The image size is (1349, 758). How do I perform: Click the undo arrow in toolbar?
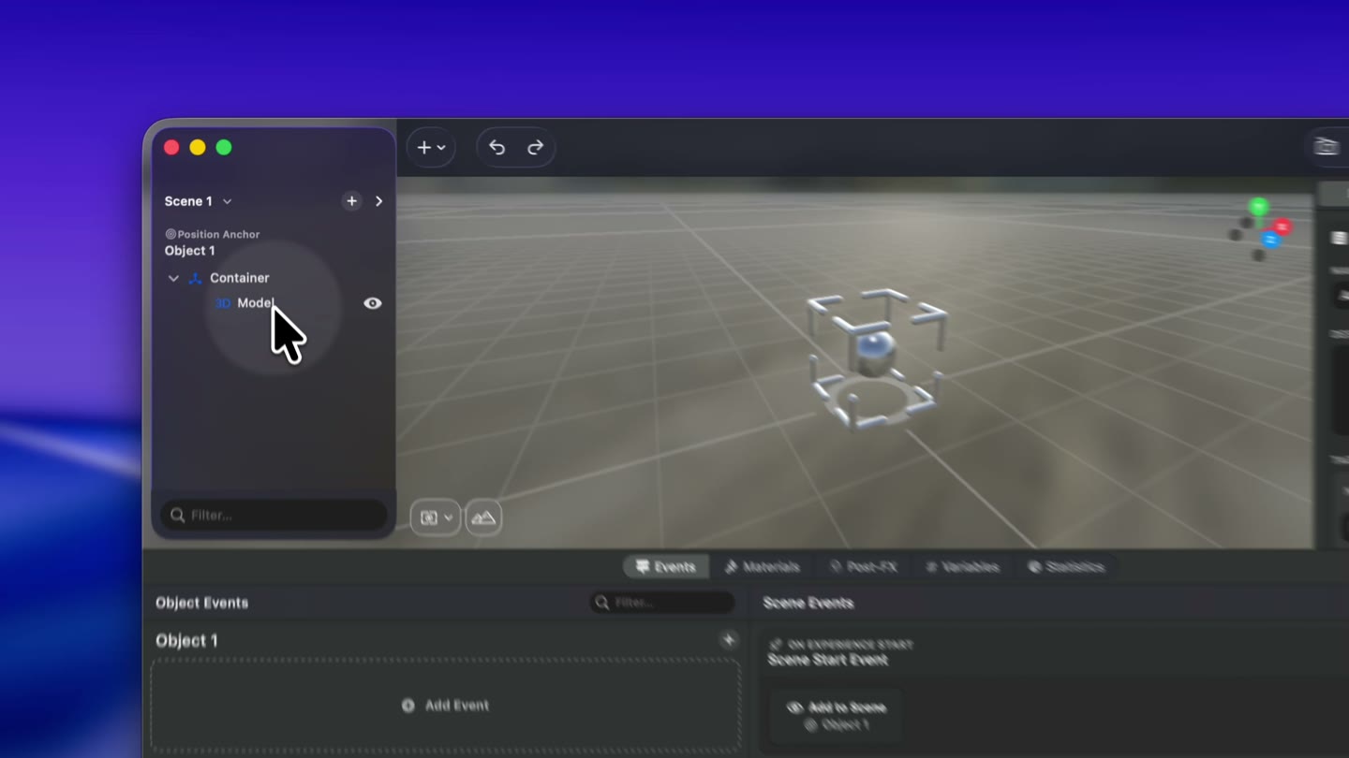497,148
